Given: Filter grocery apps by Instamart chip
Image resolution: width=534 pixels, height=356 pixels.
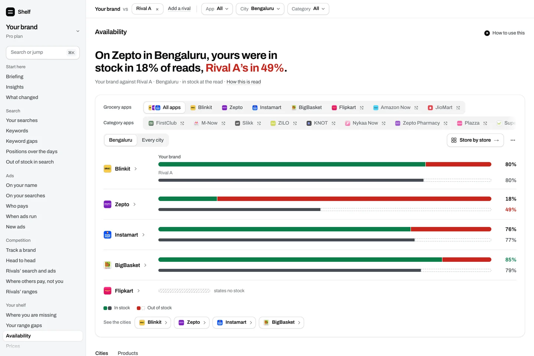Looking at the screenshot, I should coord(267,108).
